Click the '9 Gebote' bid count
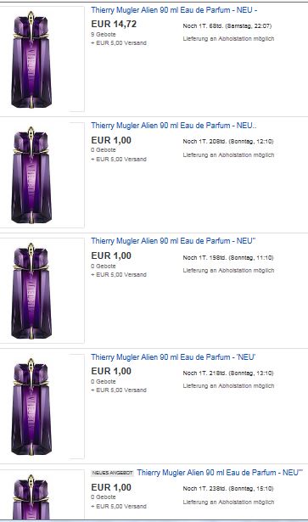Viewport: 308px width, 522px height. 104,34
